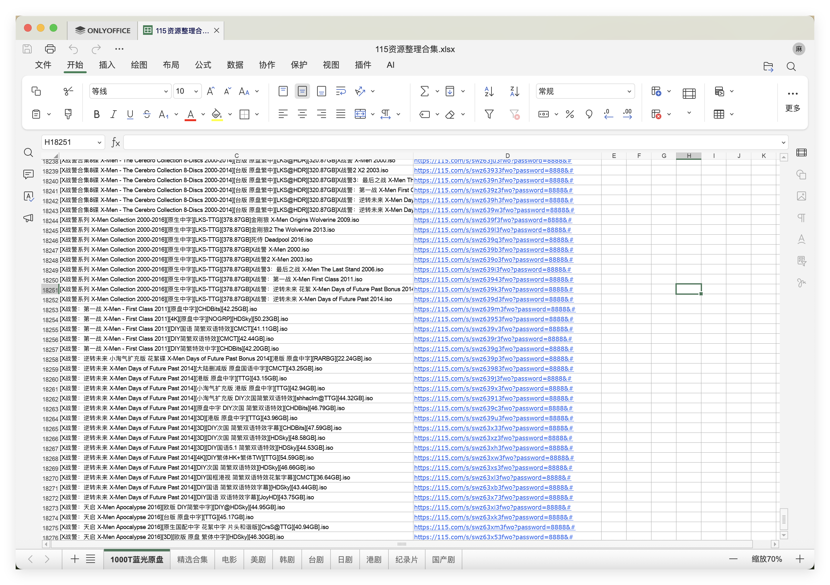830x585 pixels.
Task: Undo the last action
Action: tap(73, 49)
